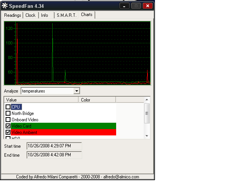Open the Clock tab
Screen dimensions: 239x191
click(x=31, y=15)
